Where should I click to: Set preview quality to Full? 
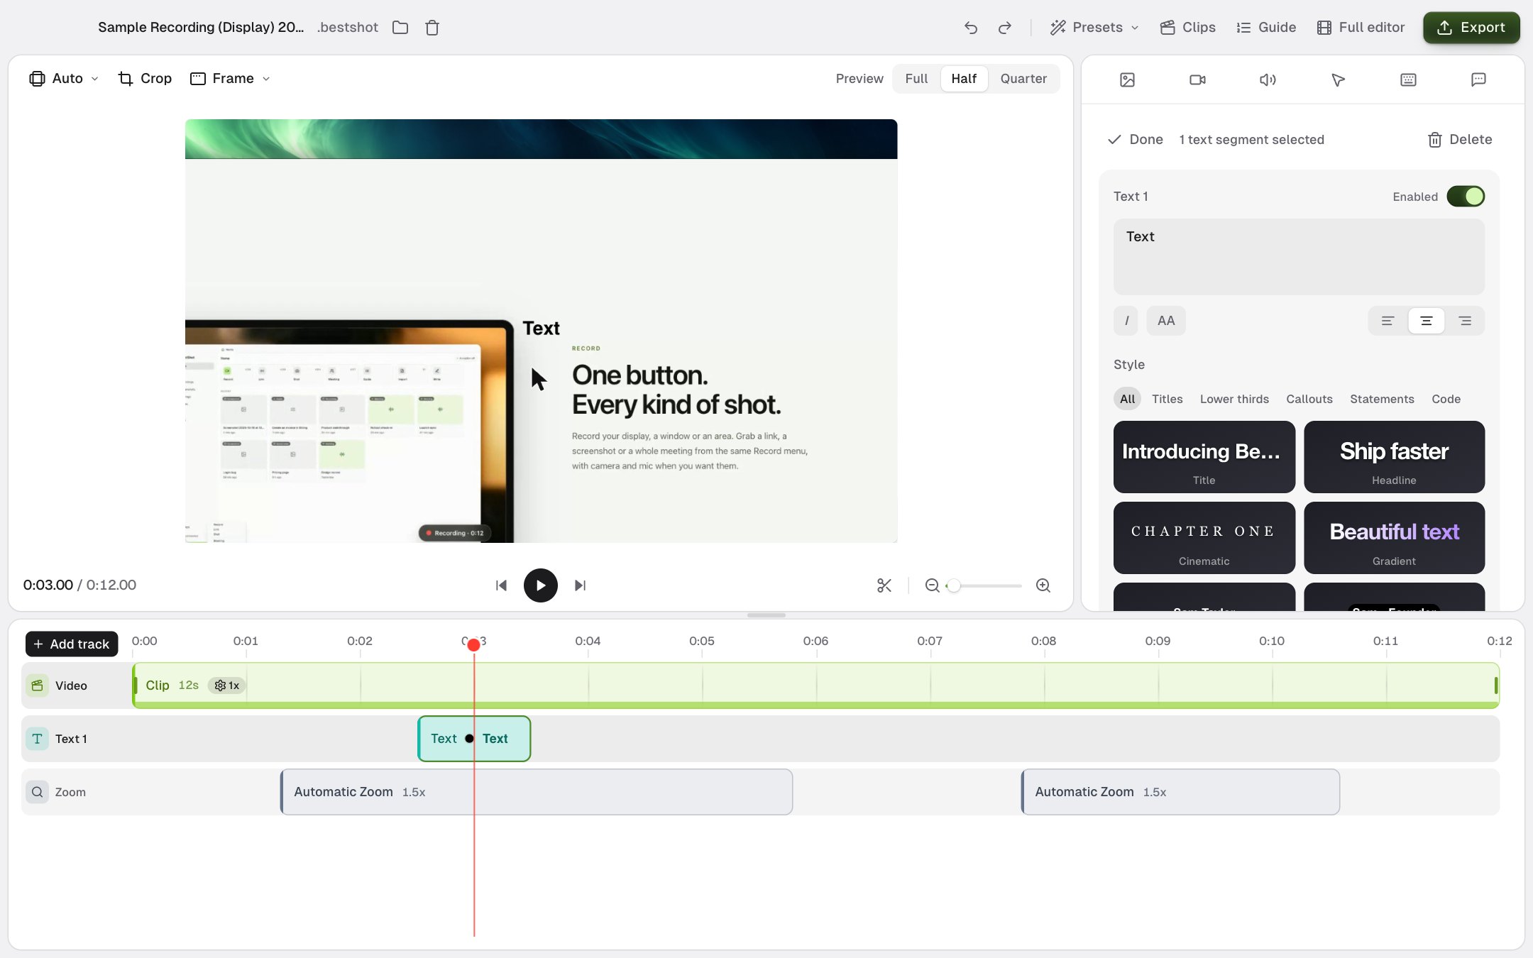tap(916, 79)
